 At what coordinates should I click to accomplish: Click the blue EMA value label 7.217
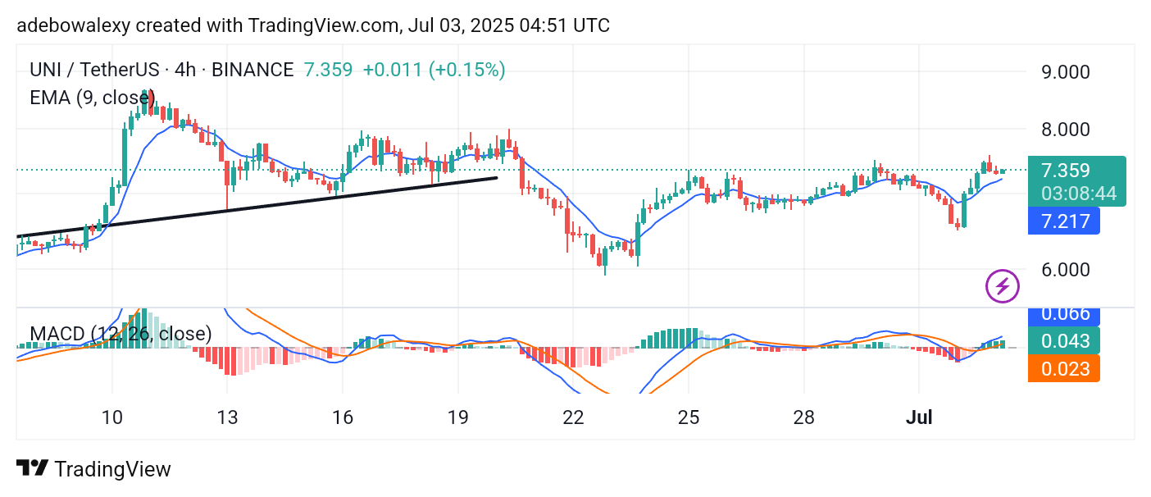(1064, 221)
